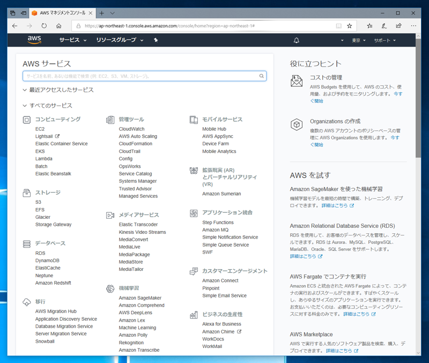Open the account name dropdown arrow
The image size is (429, 363).
coord(342,40)
